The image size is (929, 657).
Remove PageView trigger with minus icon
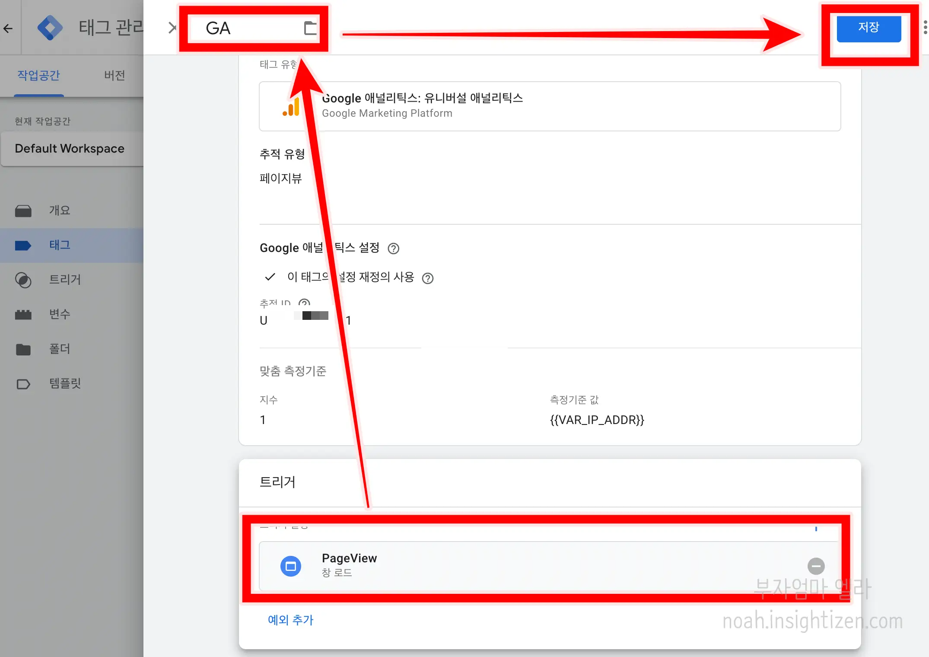(x=816, y=566)
